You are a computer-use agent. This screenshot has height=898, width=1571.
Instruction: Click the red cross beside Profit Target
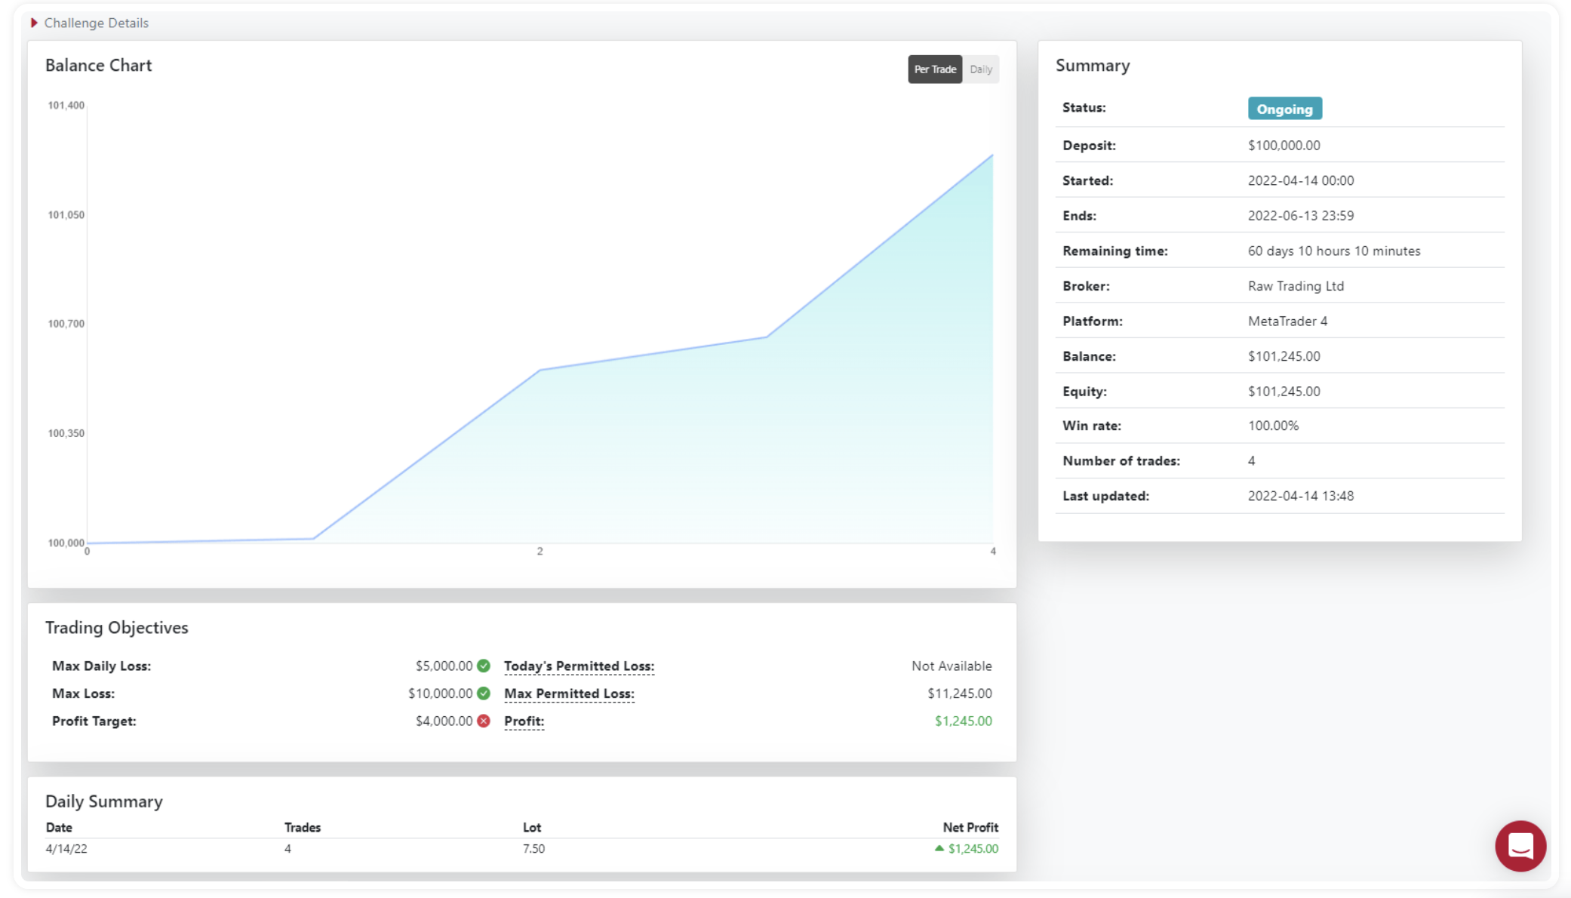click(484, 721)
